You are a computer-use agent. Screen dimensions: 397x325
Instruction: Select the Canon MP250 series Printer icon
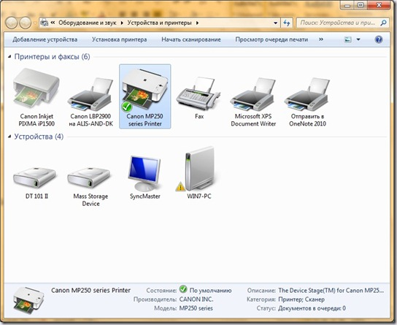144,90
